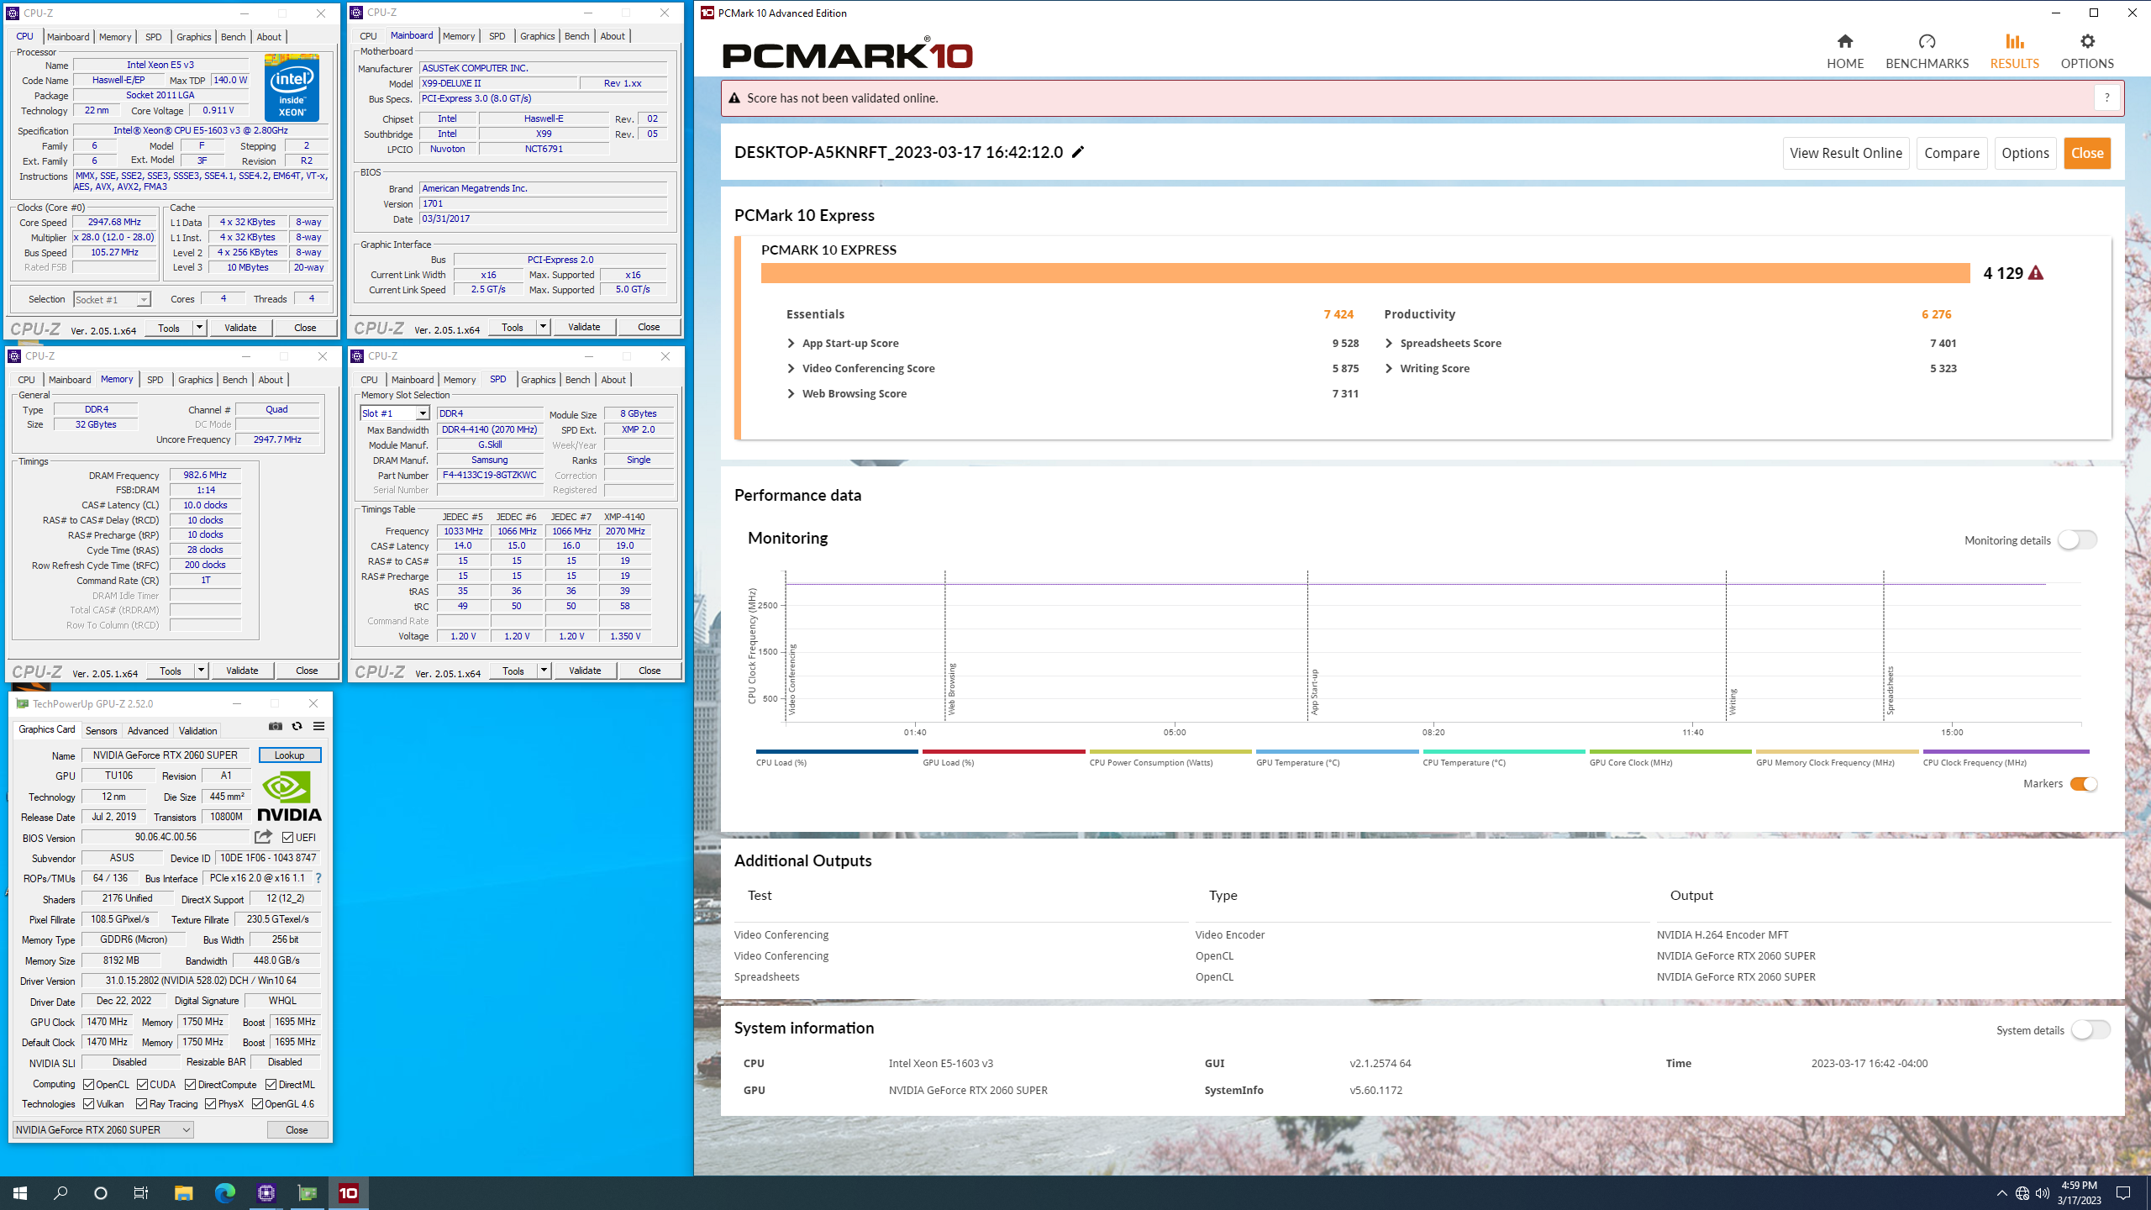Open the GPU-Z hamburger menu
The width and height of the screenshot is (2151, 1210).
click(x=318, y=727)
